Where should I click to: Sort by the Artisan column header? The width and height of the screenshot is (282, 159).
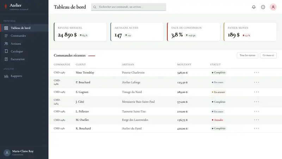128,64
